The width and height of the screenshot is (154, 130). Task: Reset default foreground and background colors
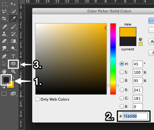(x=4, y=87)
